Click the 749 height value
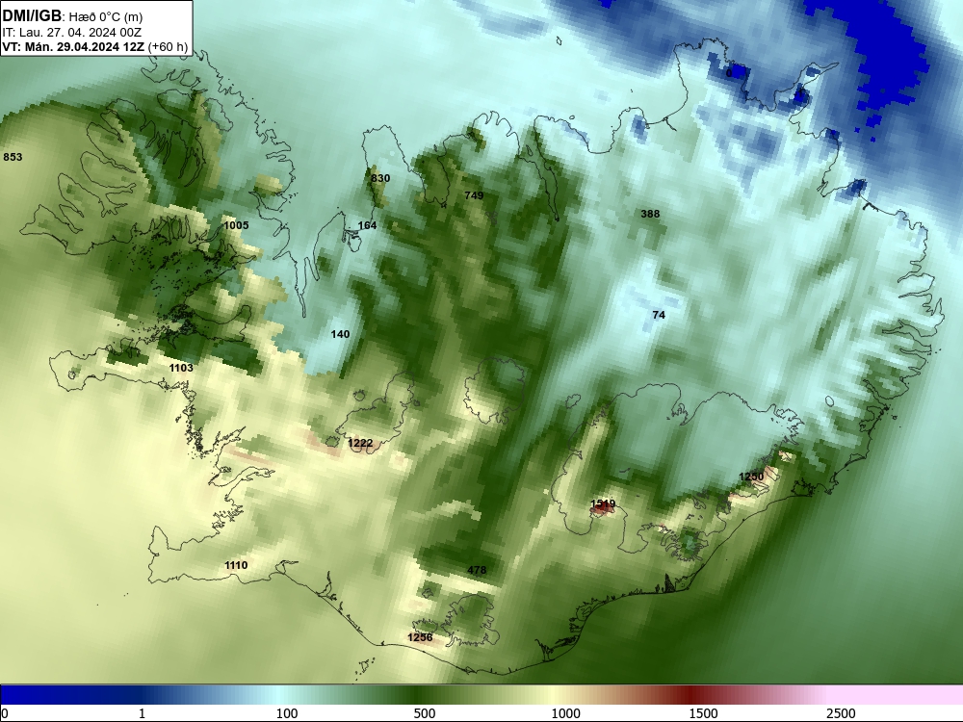This screenshot has height=722, width=963. pyautogui.click(x=474, y=195)
